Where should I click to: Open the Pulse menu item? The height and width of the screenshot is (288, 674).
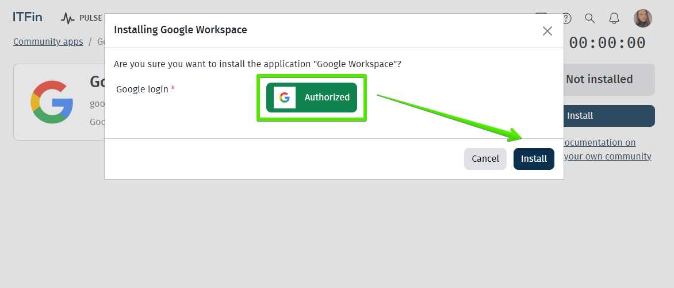[82, 18]
